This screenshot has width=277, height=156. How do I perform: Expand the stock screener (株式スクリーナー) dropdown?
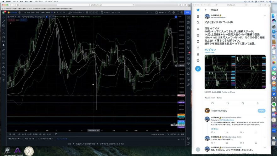click(14, 138)
